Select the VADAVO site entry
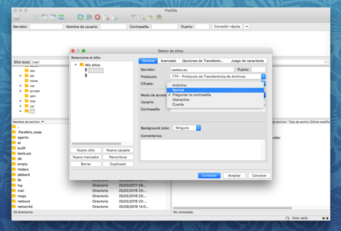The width and height of the screenshot is (341, 231). coord(96,71)
